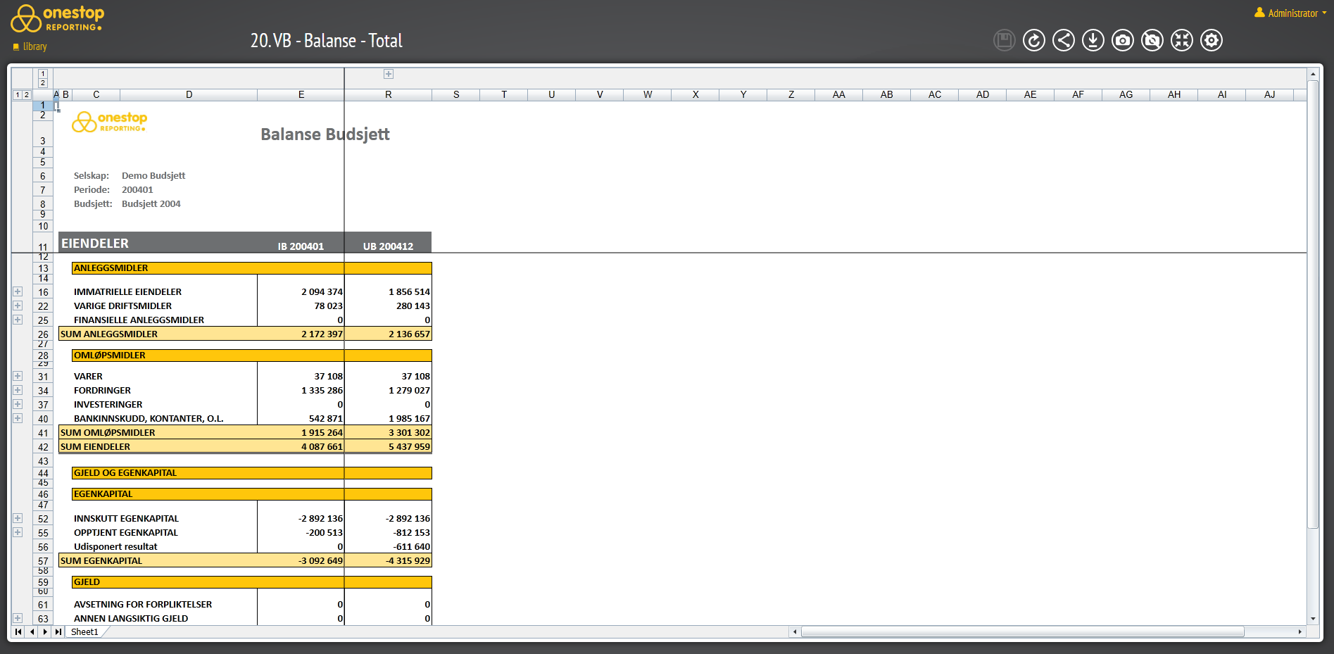Expand hidden columns with the plus above column R
The width and height of the screenshot is (1334, 654).
388,74
